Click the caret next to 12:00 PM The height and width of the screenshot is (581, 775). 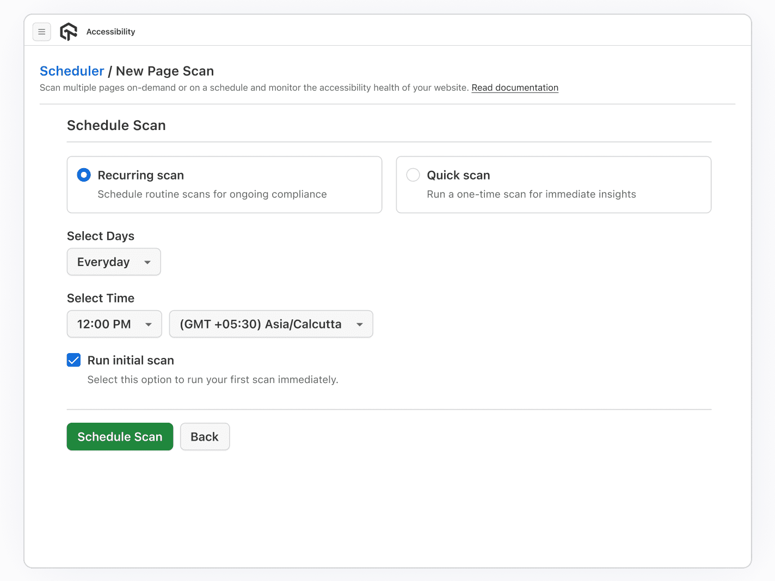(149, 325)
